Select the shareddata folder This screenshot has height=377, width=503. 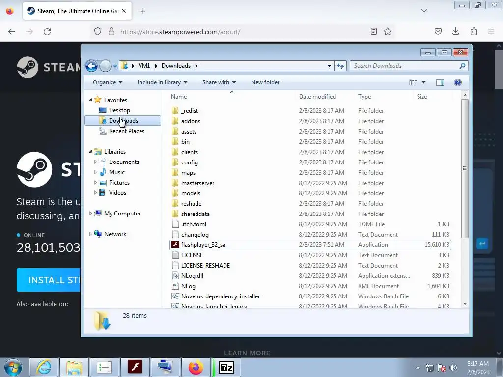pos(195,214)
